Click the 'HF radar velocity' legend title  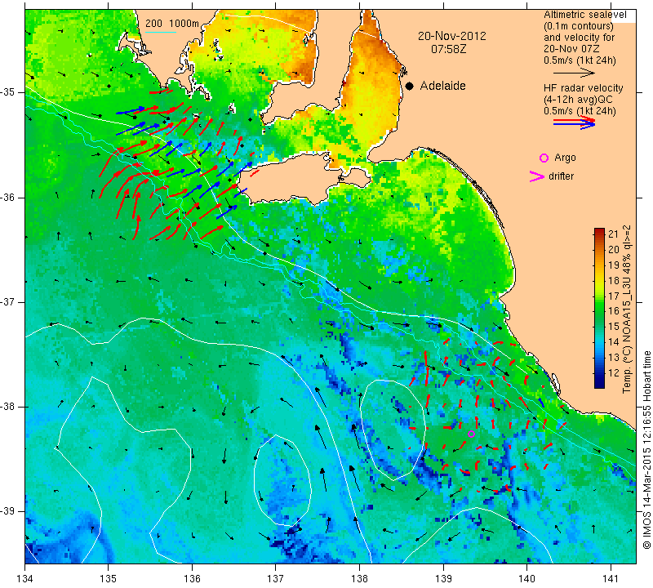[x=583, y=88]
